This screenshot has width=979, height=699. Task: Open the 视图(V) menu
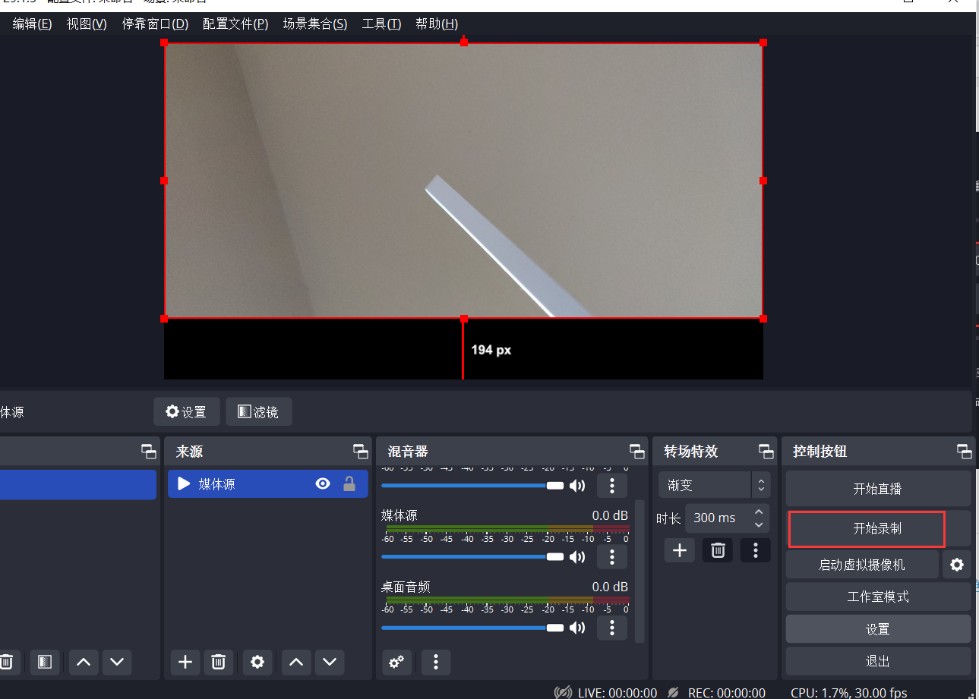point(87,24)
